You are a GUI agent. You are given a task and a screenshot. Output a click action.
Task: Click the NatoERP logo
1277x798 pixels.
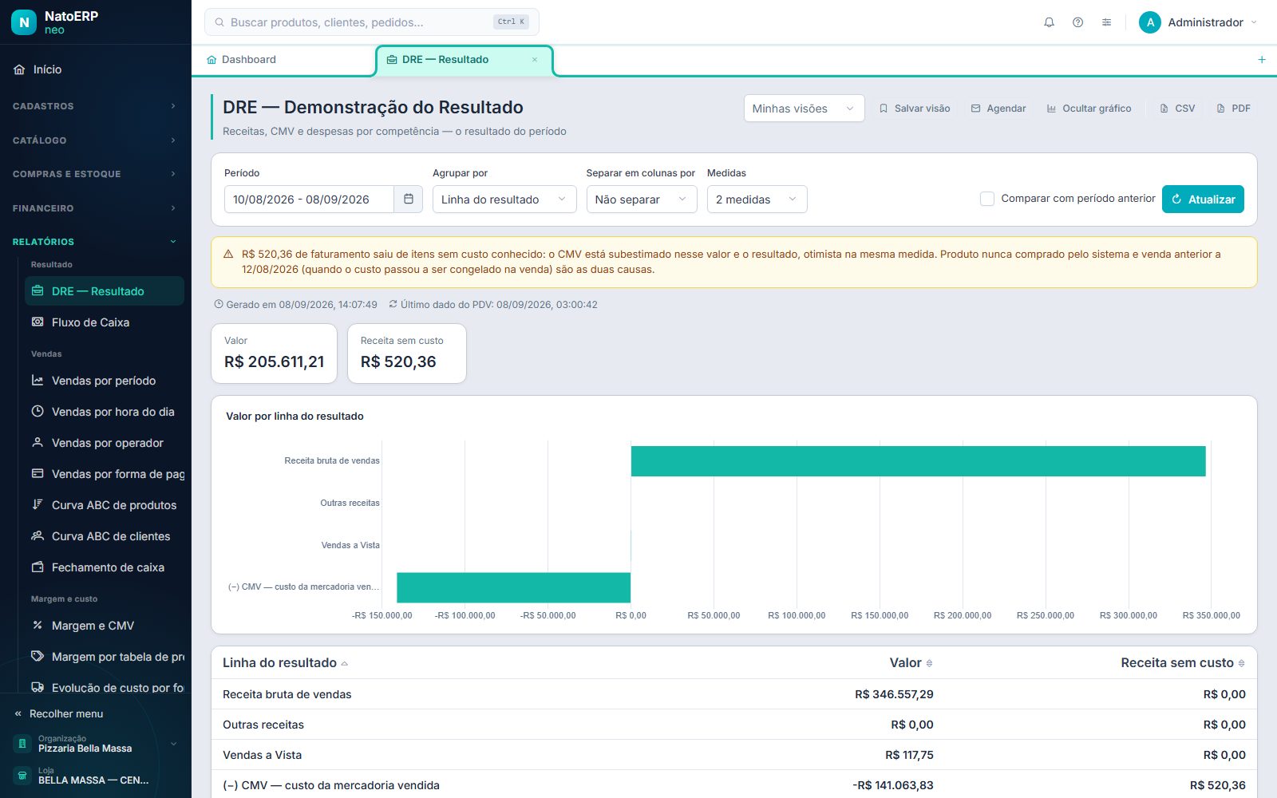[x=24, y=22]
